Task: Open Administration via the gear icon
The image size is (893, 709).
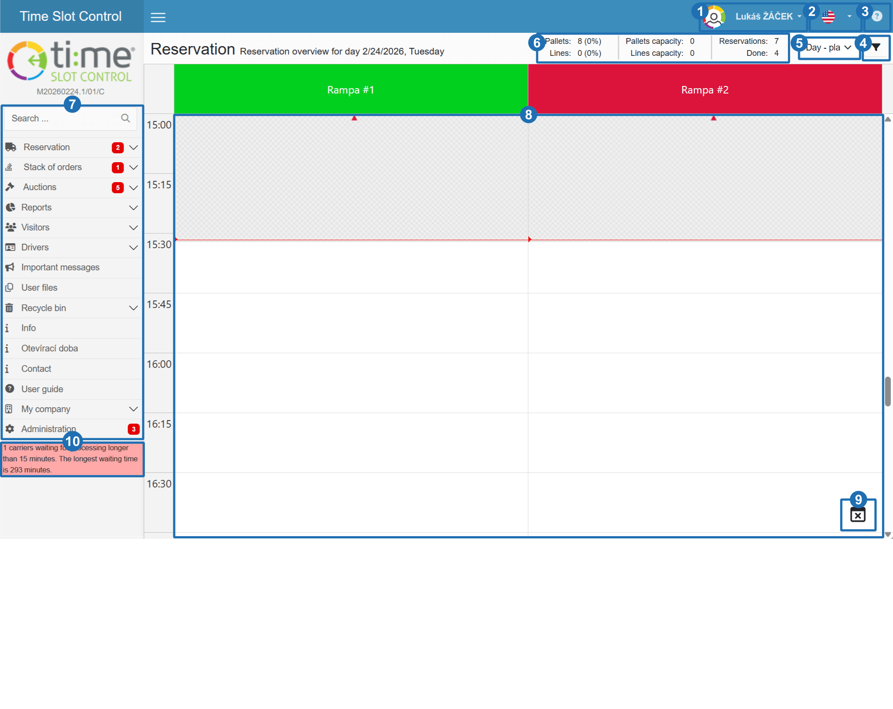Action: (x=10, y=429)
